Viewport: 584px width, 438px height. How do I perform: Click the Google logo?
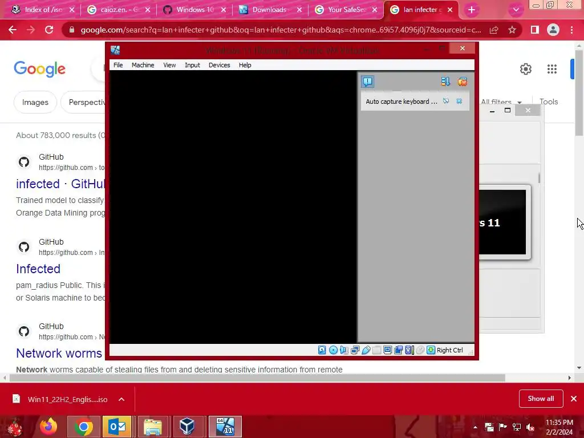(40, 69)
